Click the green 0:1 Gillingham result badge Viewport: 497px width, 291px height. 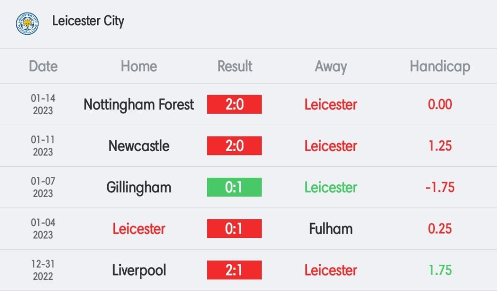pyautogui.click(x=234, y=187)
